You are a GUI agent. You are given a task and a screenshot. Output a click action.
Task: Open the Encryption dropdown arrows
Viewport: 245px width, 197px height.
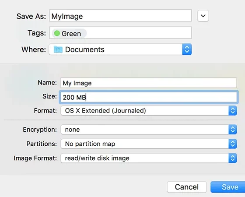233,130
